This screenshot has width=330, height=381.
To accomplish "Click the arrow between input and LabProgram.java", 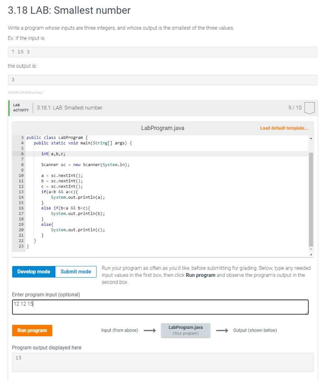I will point(150,330).
